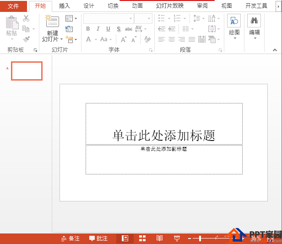Screen dimensions: 282x244
Task: Toggle Bold formatting
Action: point(88,29)
